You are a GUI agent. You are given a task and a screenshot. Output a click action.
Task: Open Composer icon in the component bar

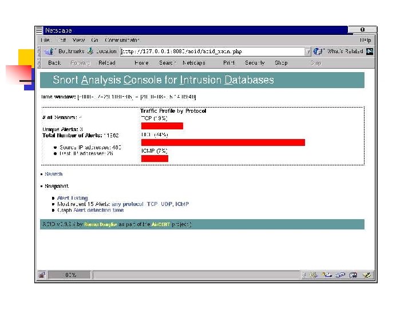[367, 275]
